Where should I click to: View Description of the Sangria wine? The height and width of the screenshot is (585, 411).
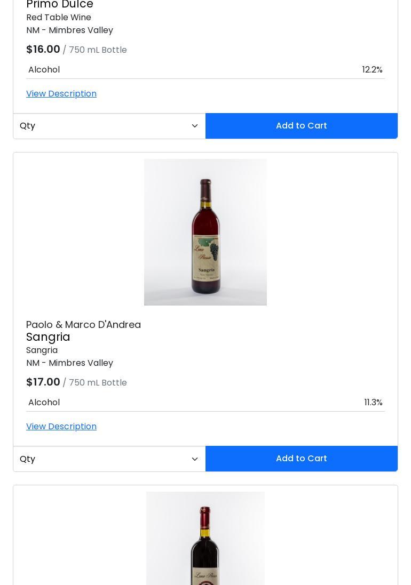point(61,427)
